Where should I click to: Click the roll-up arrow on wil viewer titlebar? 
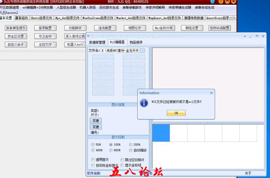pos(245,36)
